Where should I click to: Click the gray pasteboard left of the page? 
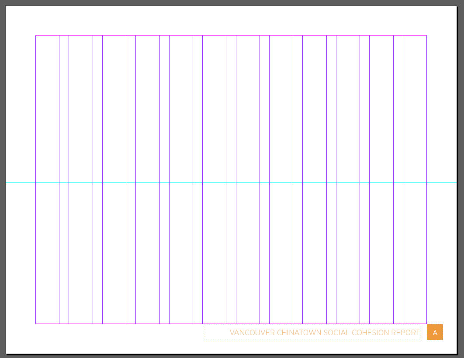pos(3,175)
